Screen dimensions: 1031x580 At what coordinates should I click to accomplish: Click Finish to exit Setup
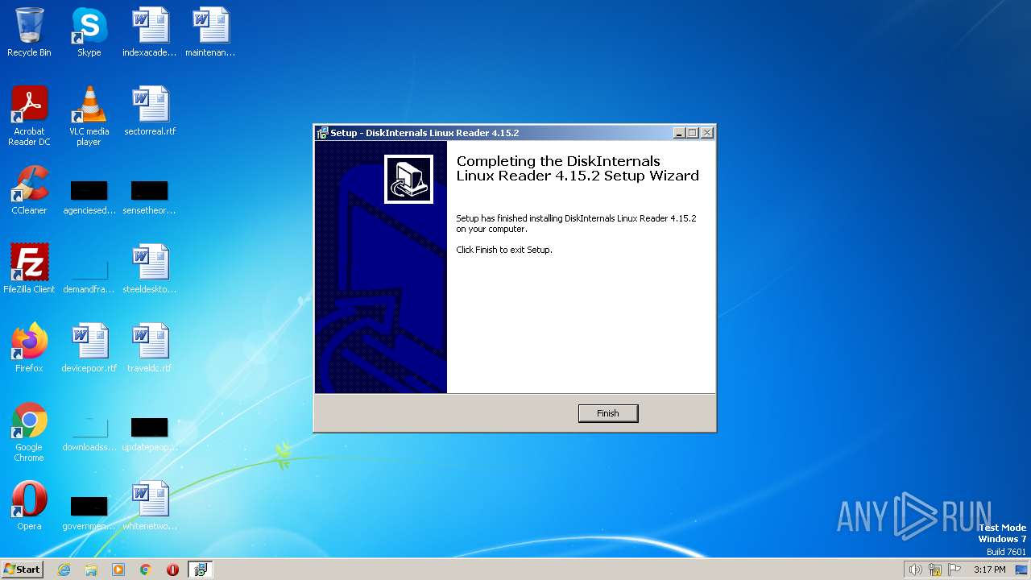click(x=608, y=413)
